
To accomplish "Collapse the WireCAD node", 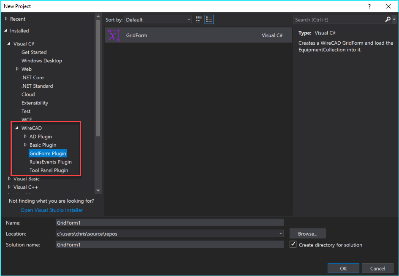I will click(x=17, y=128).
